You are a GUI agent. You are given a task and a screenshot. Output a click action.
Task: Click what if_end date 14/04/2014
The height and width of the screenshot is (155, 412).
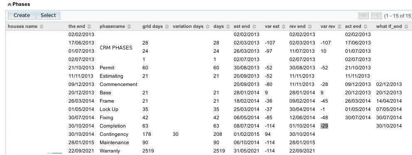pyautogui.click(x=389, y=101)
